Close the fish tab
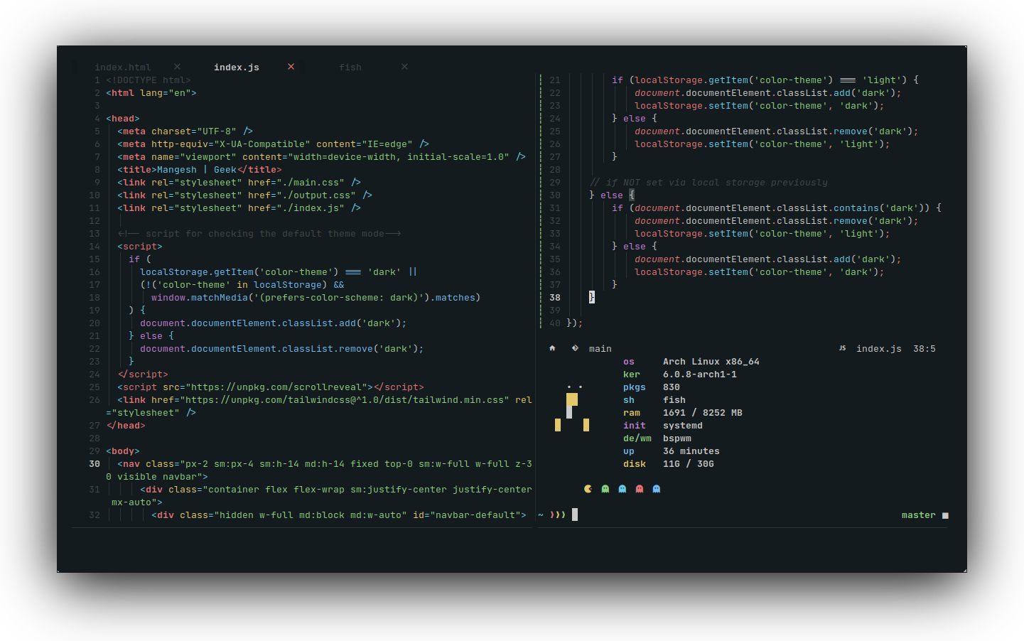Viewport: 1024px width, 641px height. pyautogui.click(x=404, y=67)
